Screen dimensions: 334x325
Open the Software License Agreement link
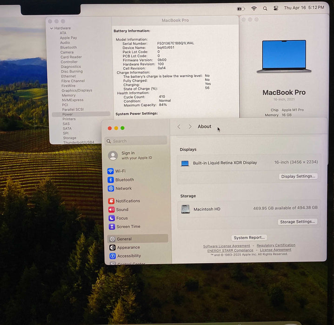click(227, 246)
